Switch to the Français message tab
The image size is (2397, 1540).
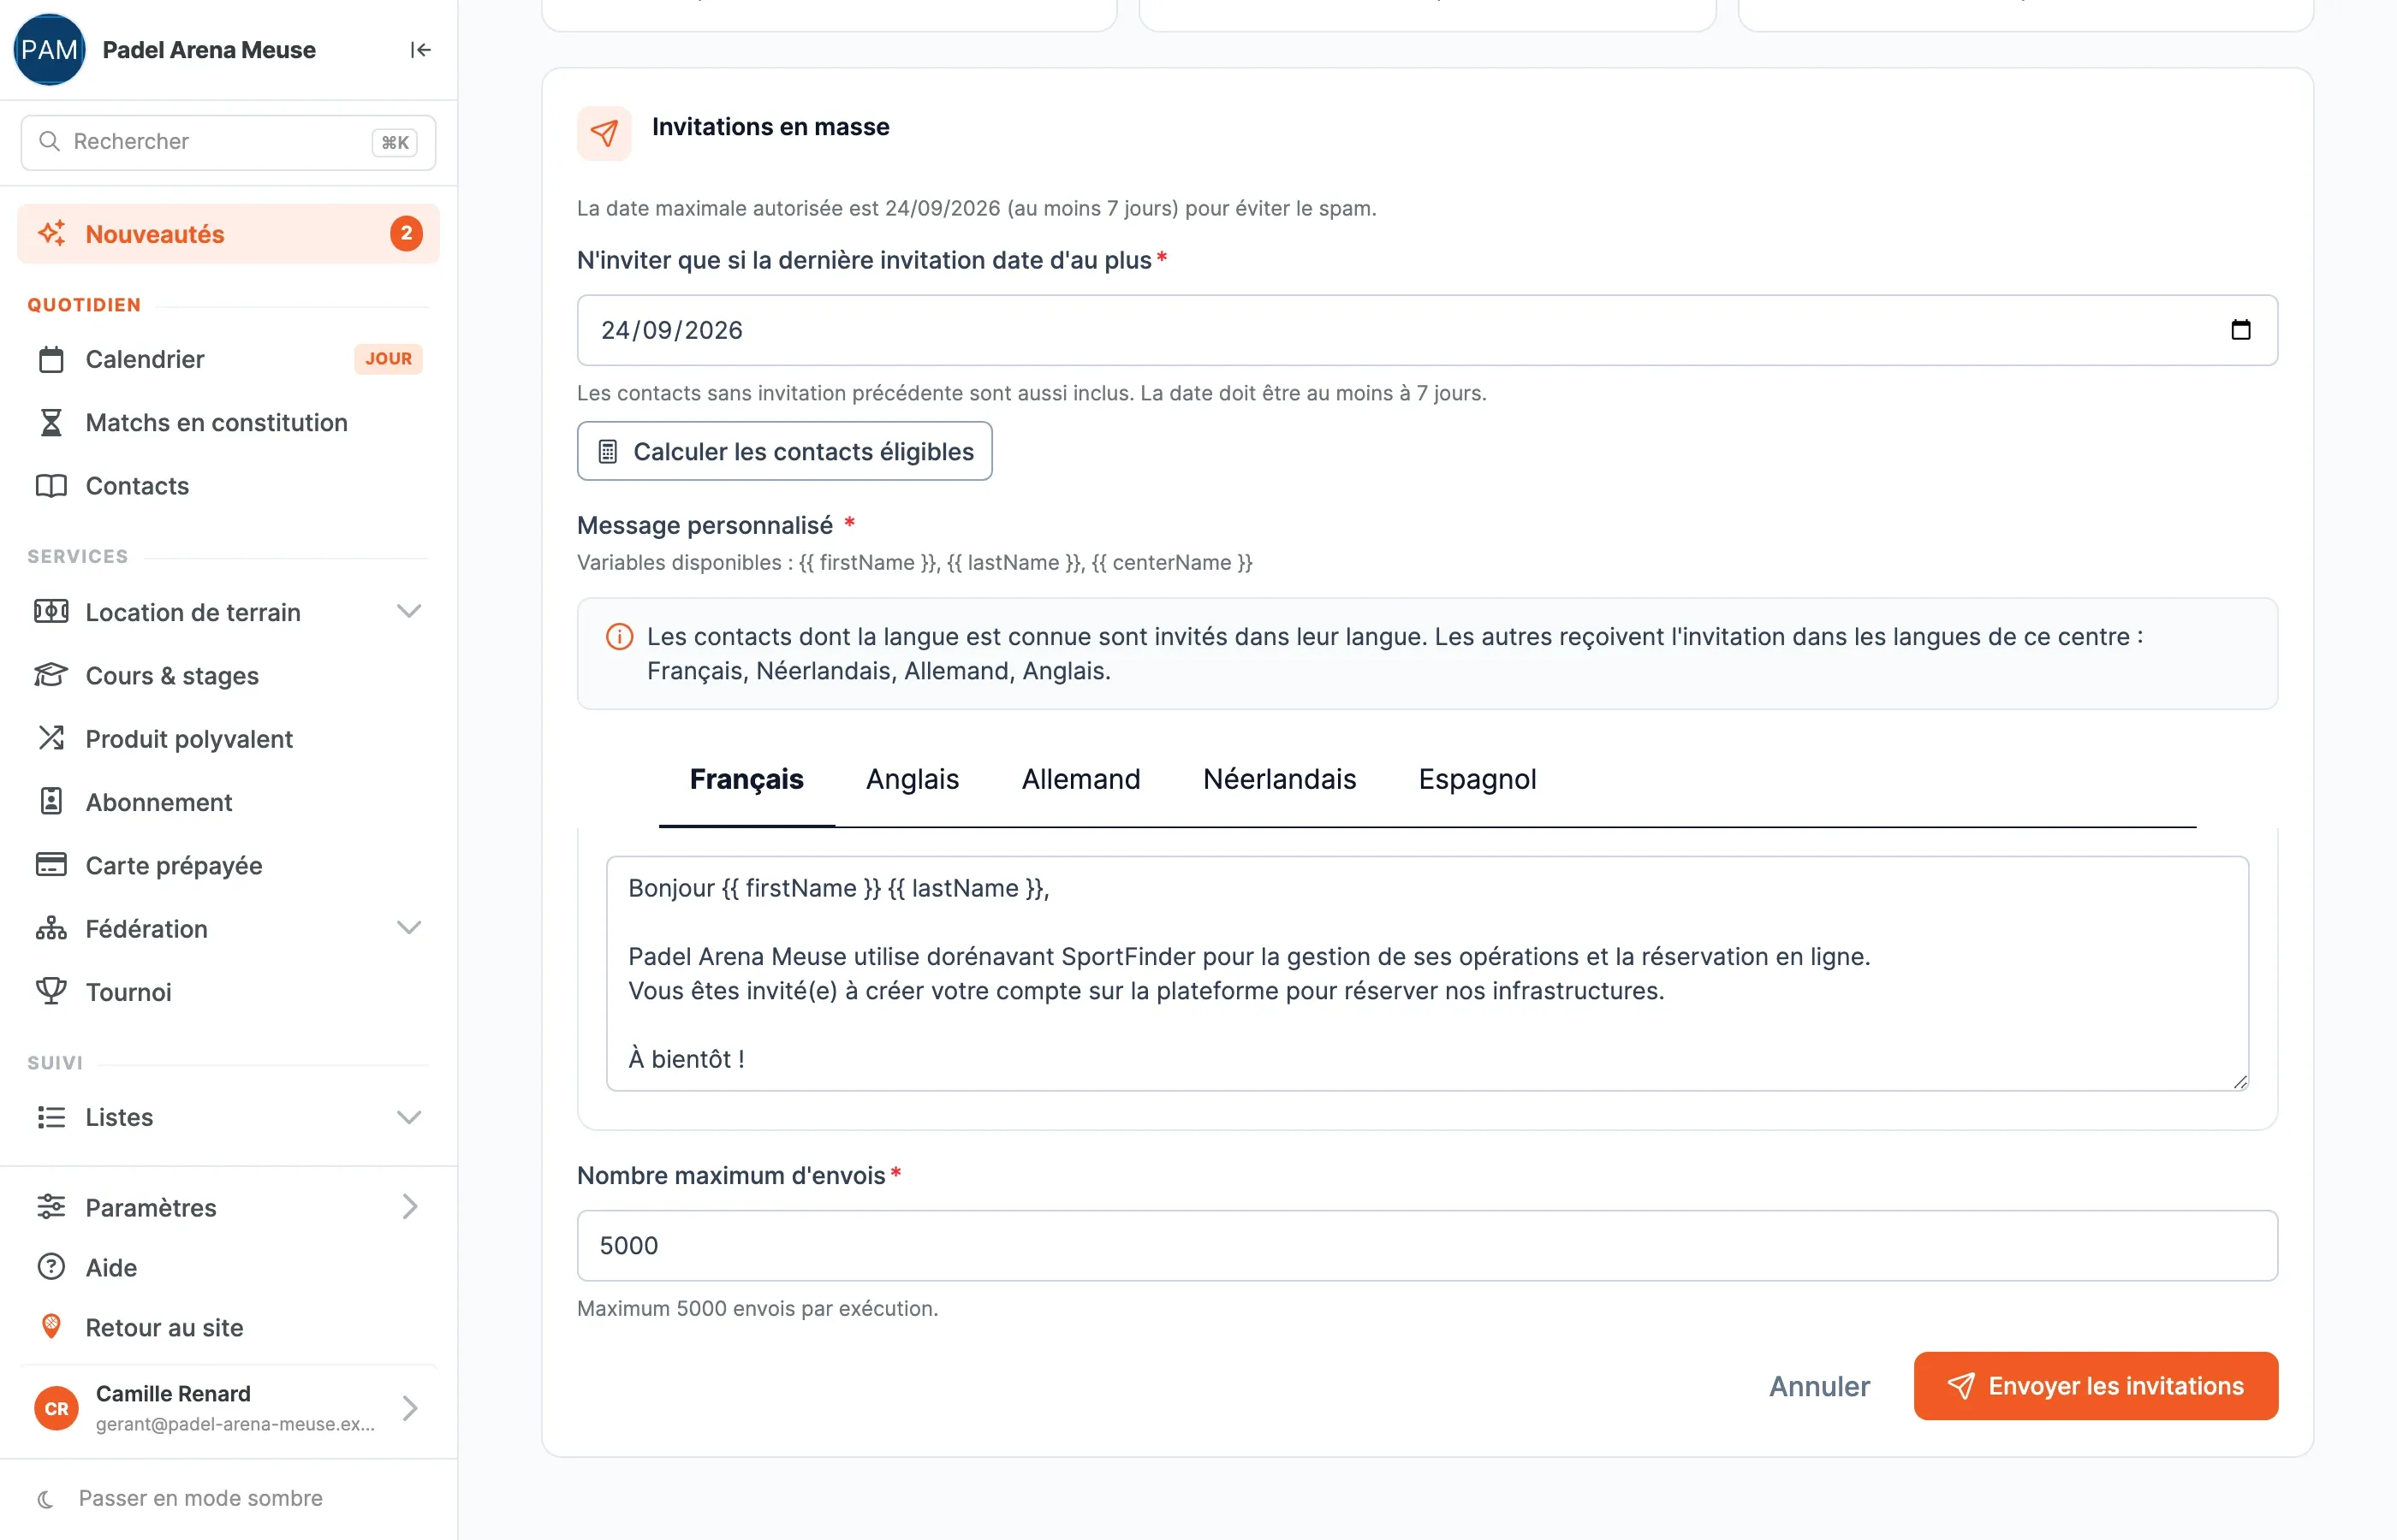click(x=746, y=779)
